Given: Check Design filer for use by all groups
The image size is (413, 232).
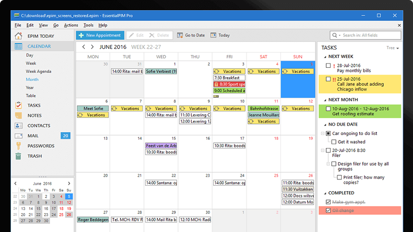Looking at the screenshot, I should tap(334, 164).
